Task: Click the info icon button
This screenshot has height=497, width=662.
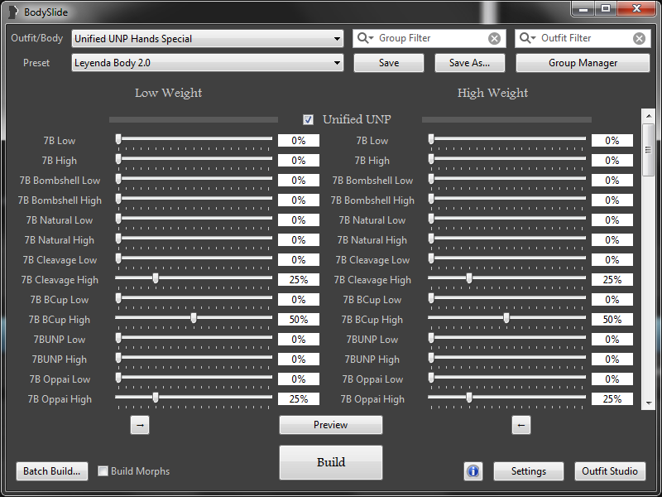Action: [473, 470]
